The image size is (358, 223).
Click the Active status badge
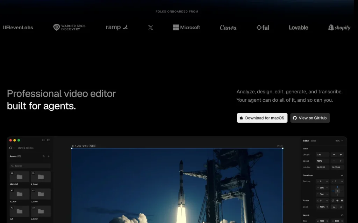92,146
